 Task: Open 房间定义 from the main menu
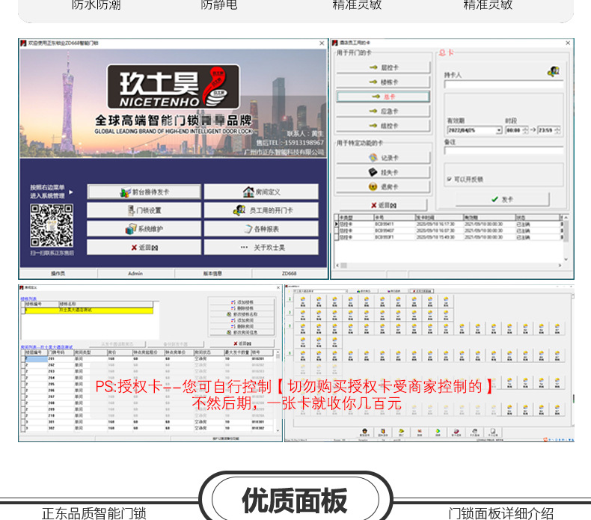261,192
